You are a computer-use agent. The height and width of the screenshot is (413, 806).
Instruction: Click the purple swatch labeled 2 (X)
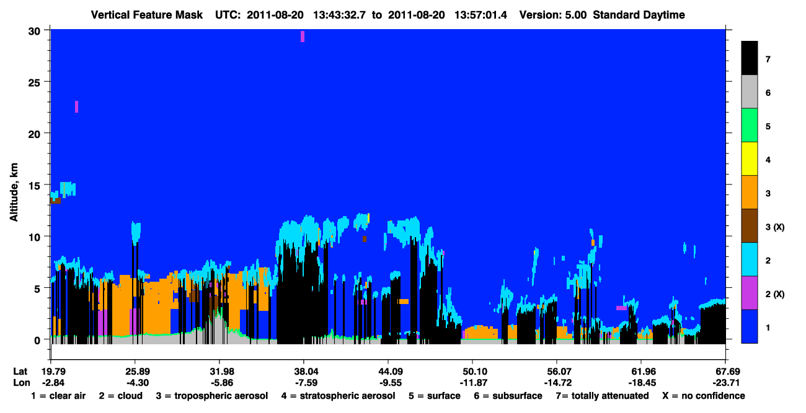pos(750,293)
